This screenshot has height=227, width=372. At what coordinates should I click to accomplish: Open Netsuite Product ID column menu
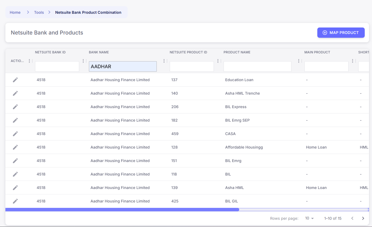[218, 61]
